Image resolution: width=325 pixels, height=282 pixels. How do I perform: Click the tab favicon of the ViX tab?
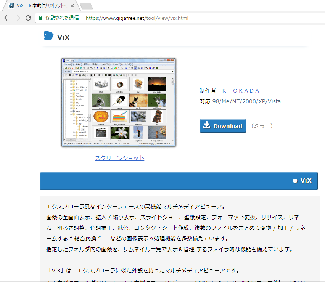point(11,6)
